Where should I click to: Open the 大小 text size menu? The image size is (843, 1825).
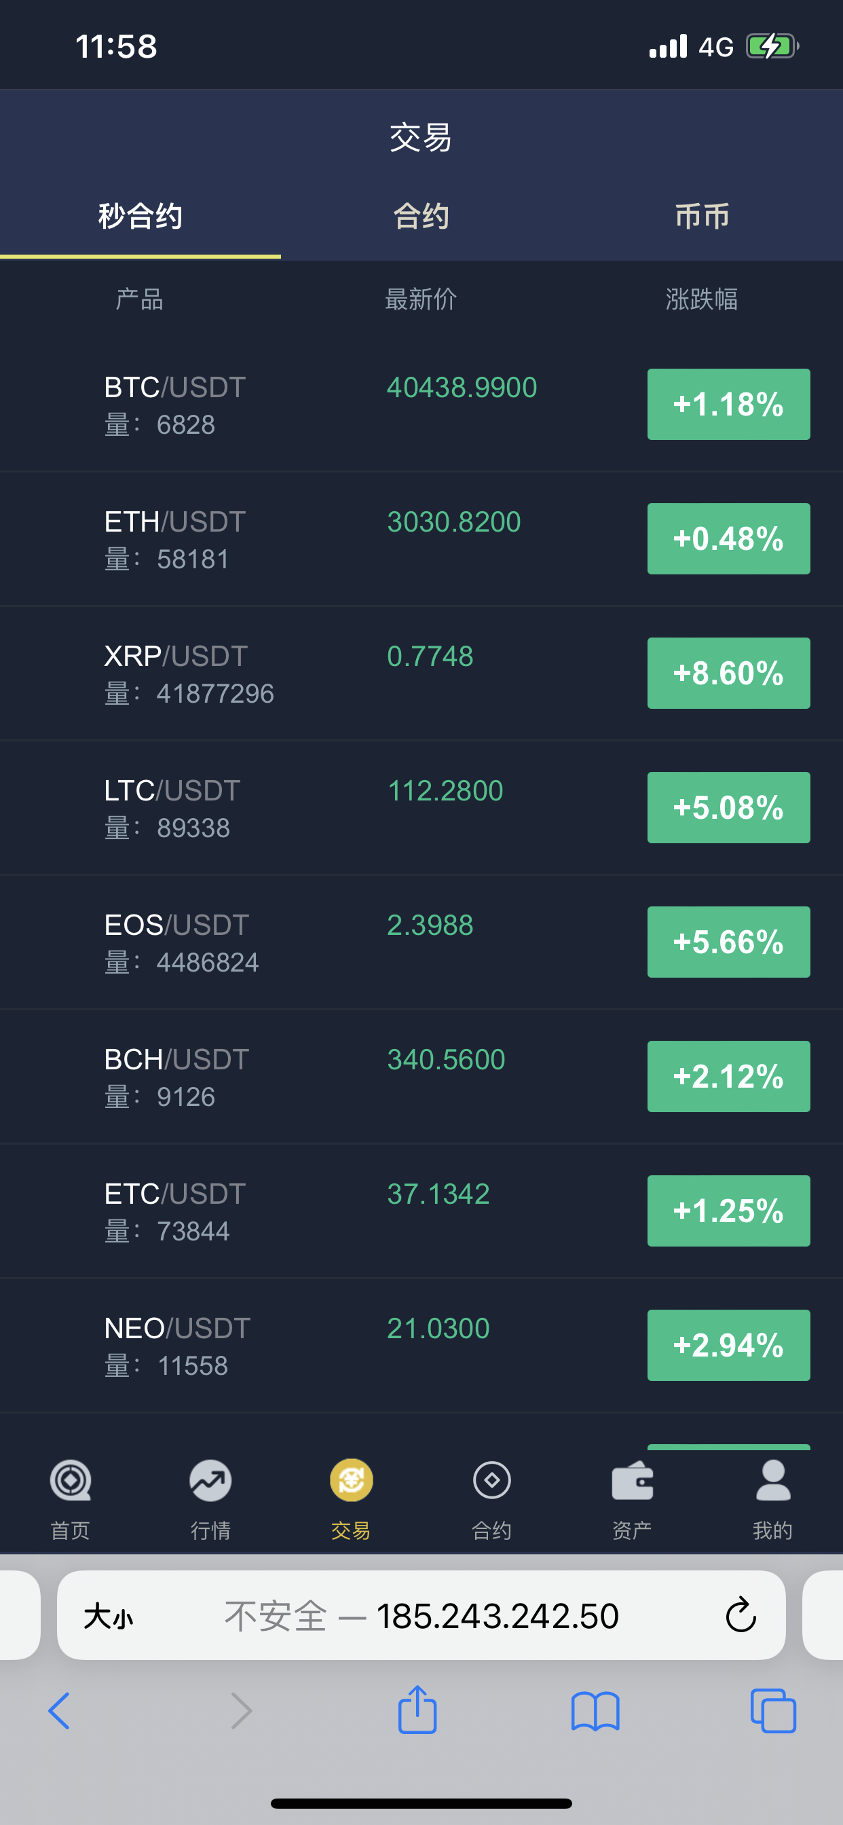tap(108, 1617)
